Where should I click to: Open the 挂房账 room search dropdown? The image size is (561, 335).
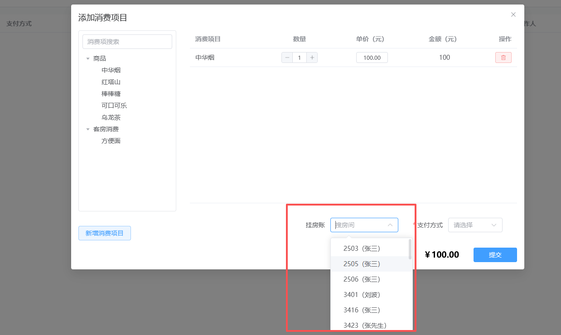(x=364, y=225)
